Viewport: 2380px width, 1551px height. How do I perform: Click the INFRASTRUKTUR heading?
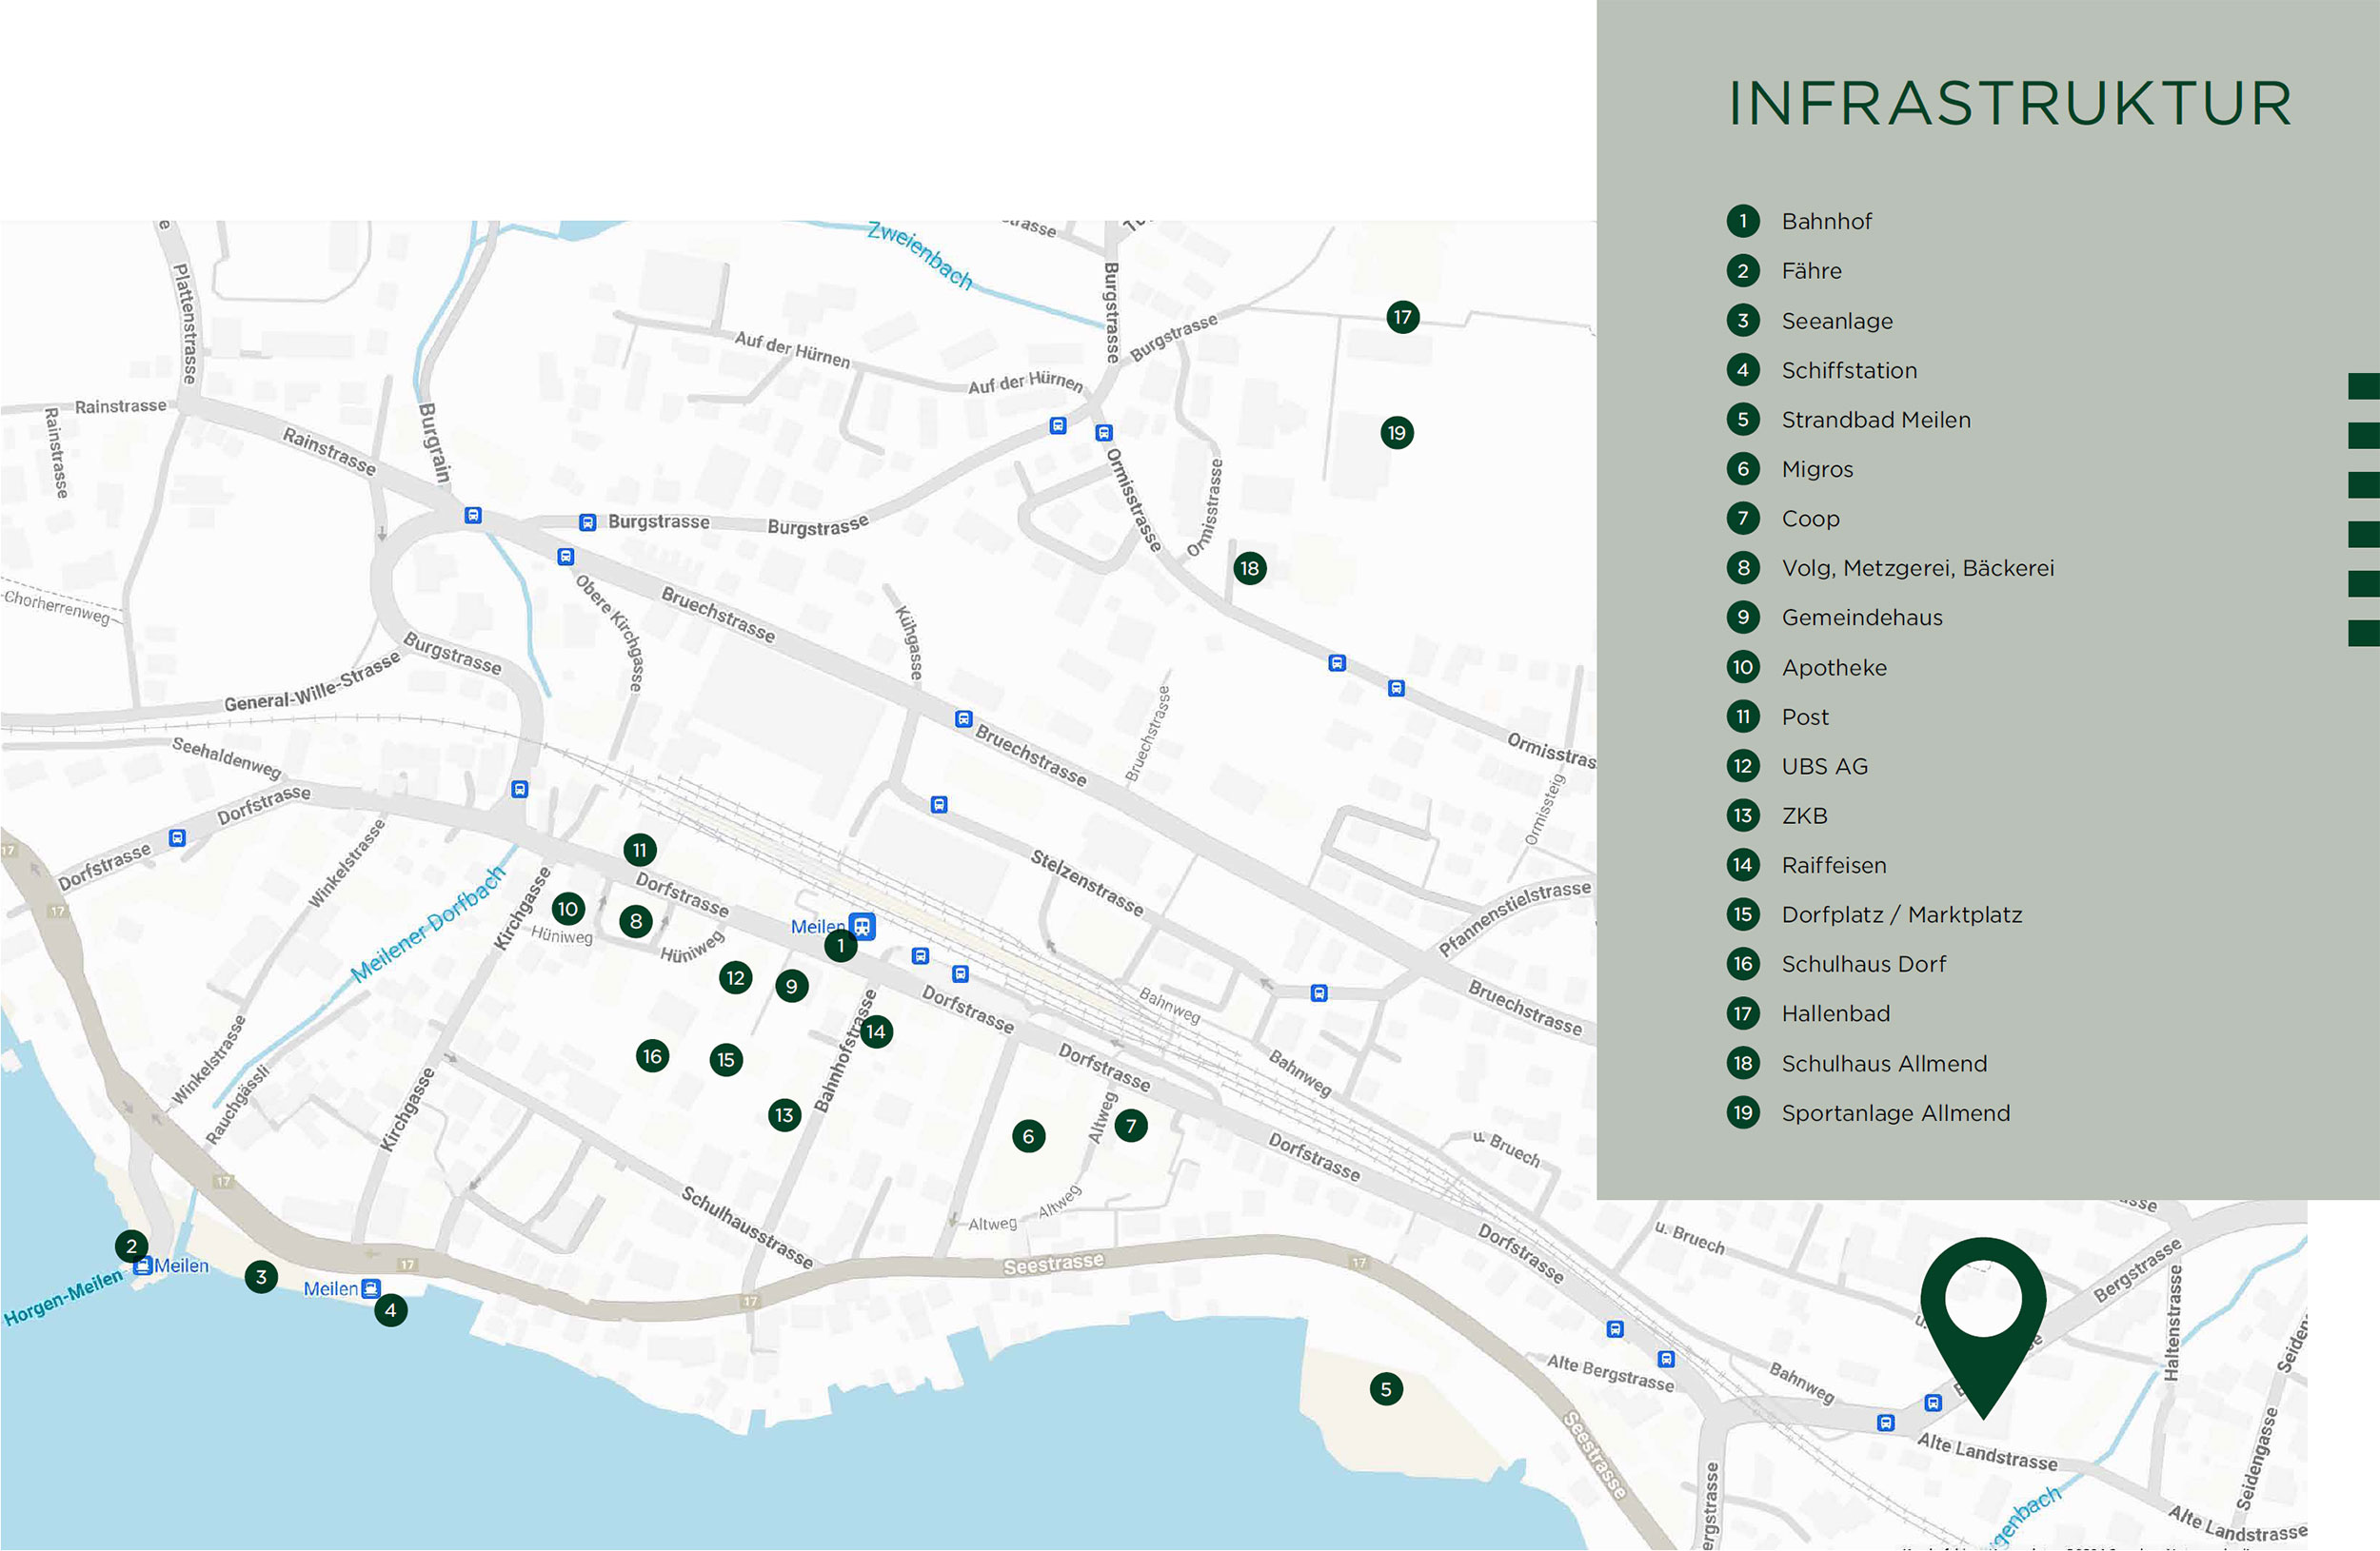point(2010,103)
